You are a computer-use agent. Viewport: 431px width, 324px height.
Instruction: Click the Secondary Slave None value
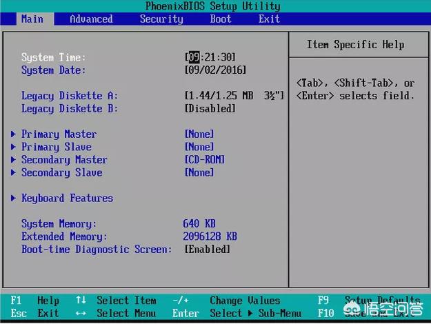[199, 172]
